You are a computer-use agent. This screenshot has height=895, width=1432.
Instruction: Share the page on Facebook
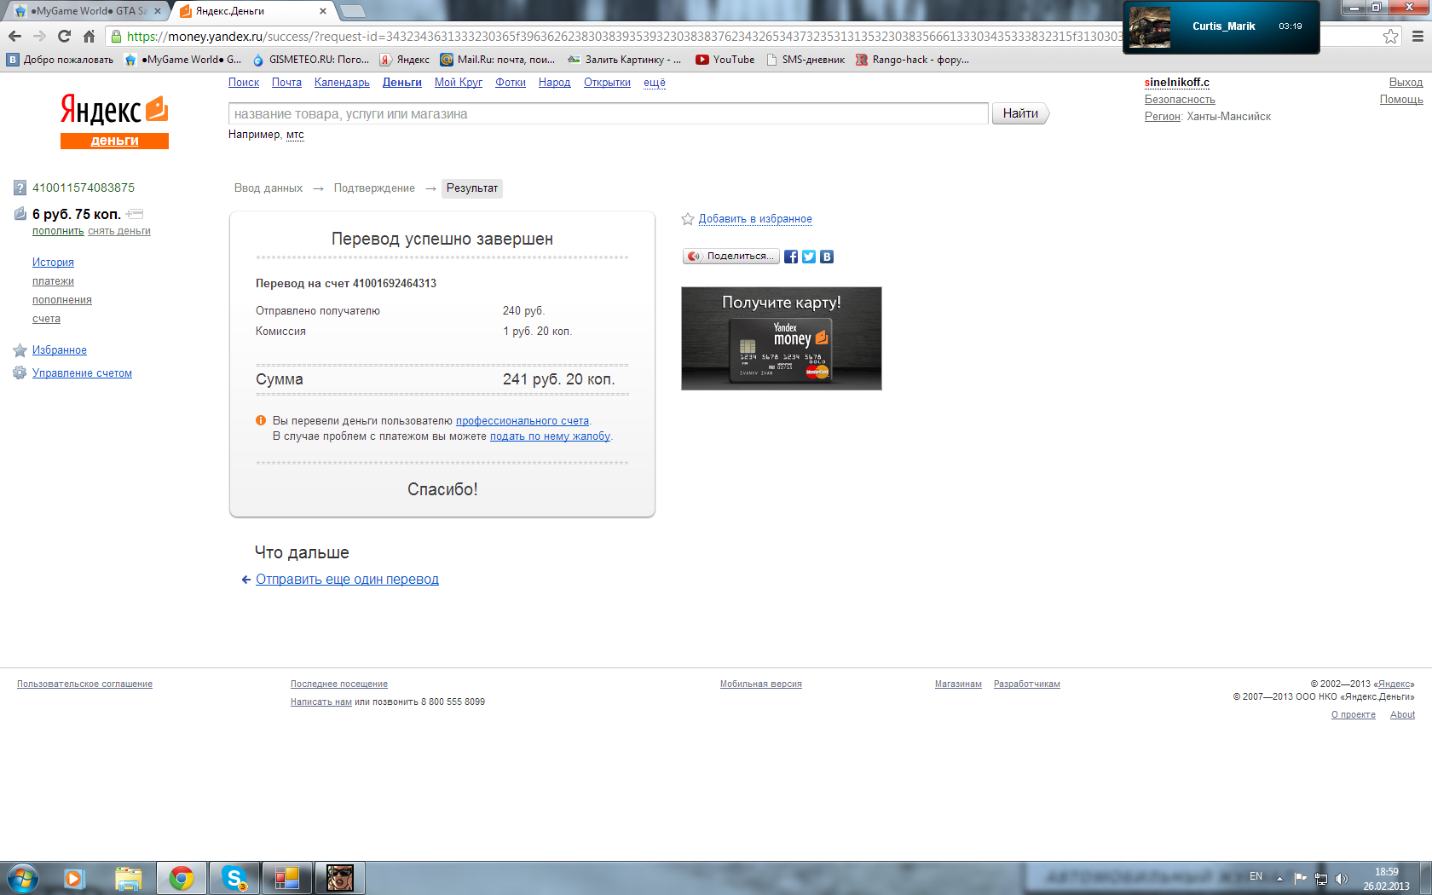click(x=791, y=257)
